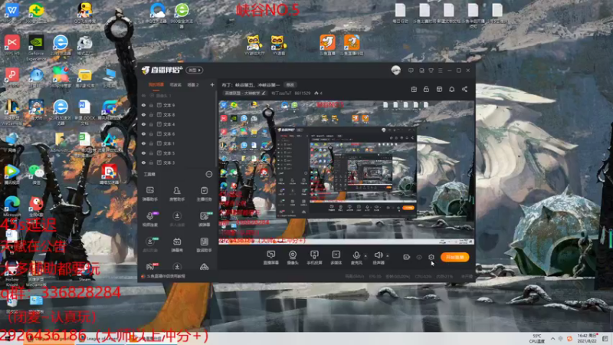This screenshot has width=613, height=345.
Task: Toggle visibility of the 文本 4 source
Action: [x=143, y=124]
